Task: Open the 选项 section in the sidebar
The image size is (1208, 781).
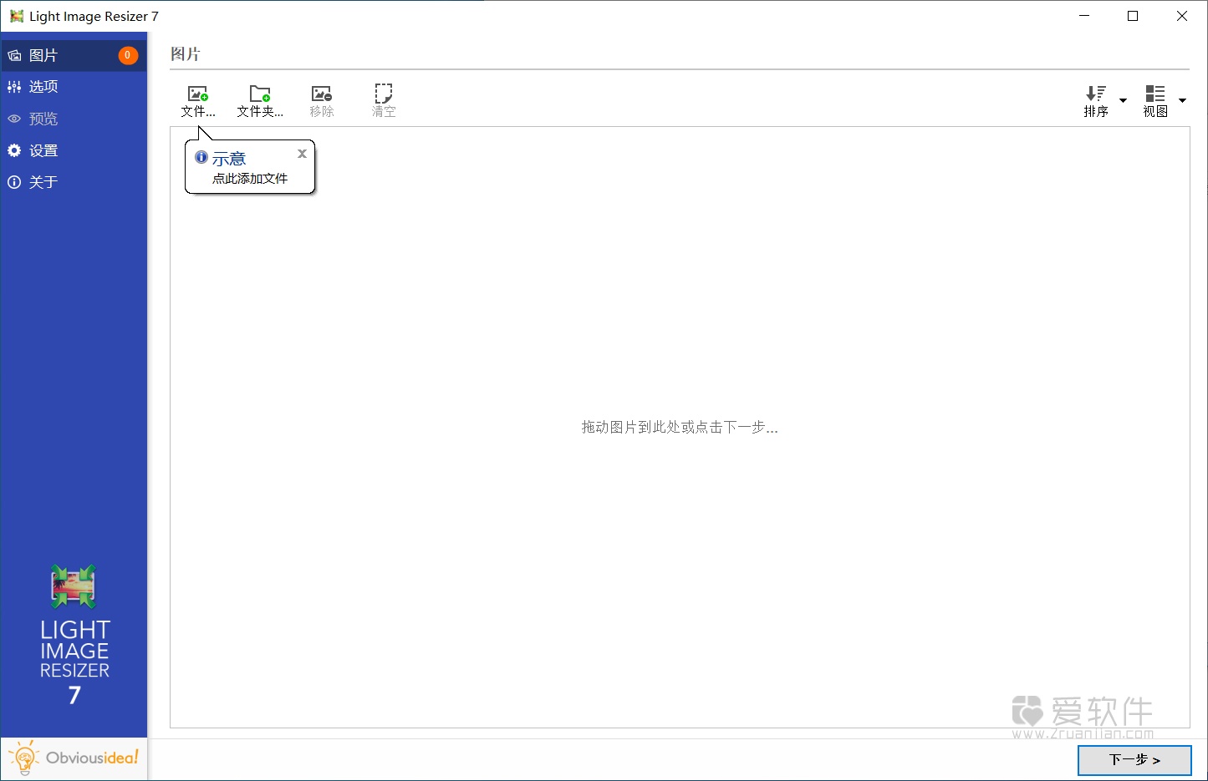Action: coord(74,87)
